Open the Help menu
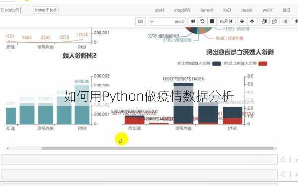Viewport: 298px width, 186px height. point(159,10)
